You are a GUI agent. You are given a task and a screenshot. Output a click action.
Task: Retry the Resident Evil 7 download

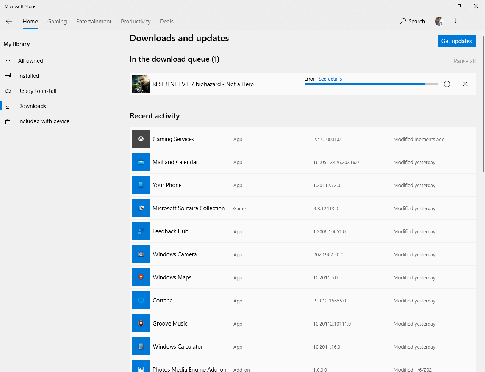447,84
